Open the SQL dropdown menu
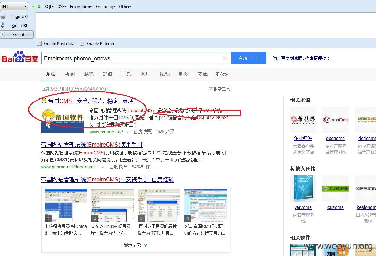The height and width of the screenshot is (256, 376). point(49,7)
